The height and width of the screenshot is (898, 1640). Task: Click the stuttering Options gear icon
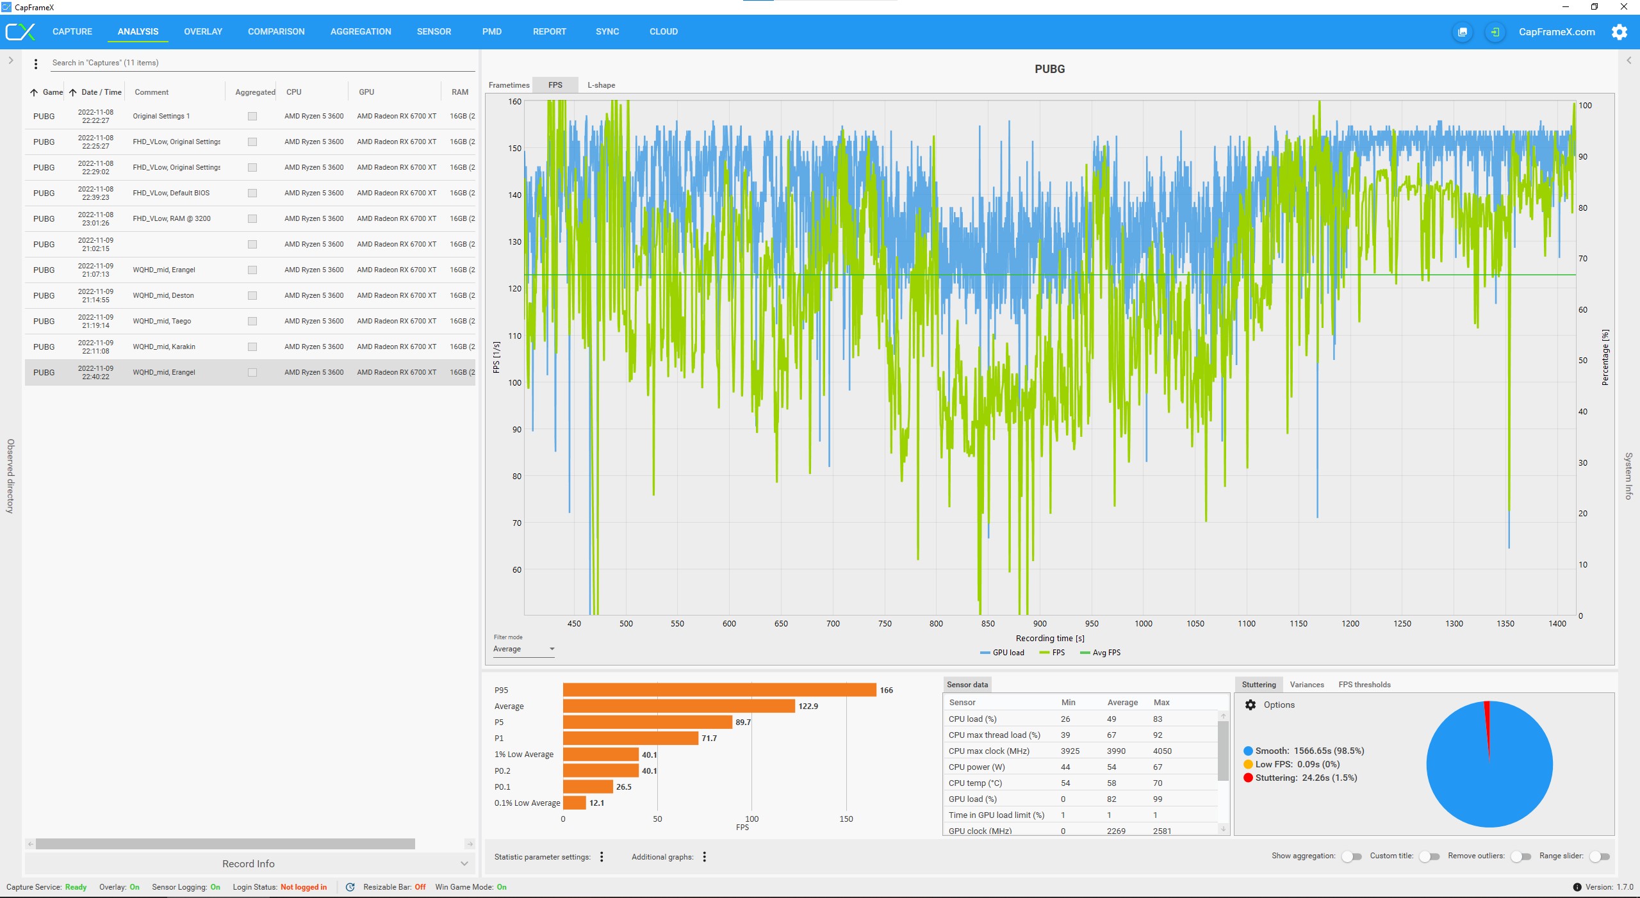coord(1250,705)
